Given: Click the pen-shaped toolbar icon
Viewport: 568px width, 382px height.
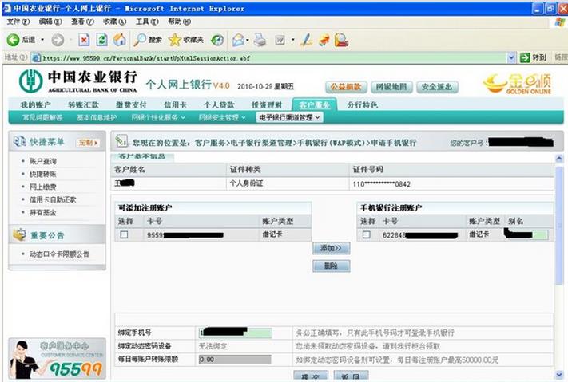Looking at the screenshot, I should coord(307,40).
